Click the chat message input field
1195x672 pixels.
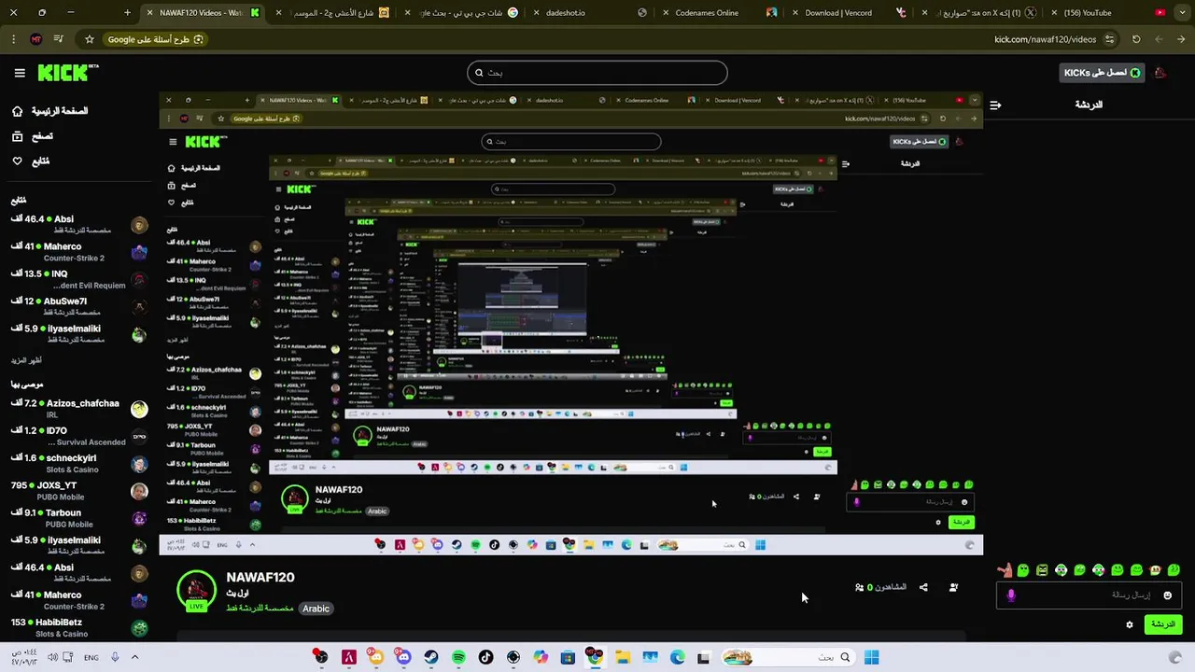1088,595
